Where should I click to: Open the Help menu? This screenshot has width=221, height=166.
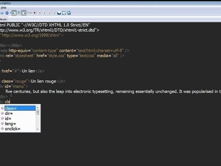click(x=3, y=7)
